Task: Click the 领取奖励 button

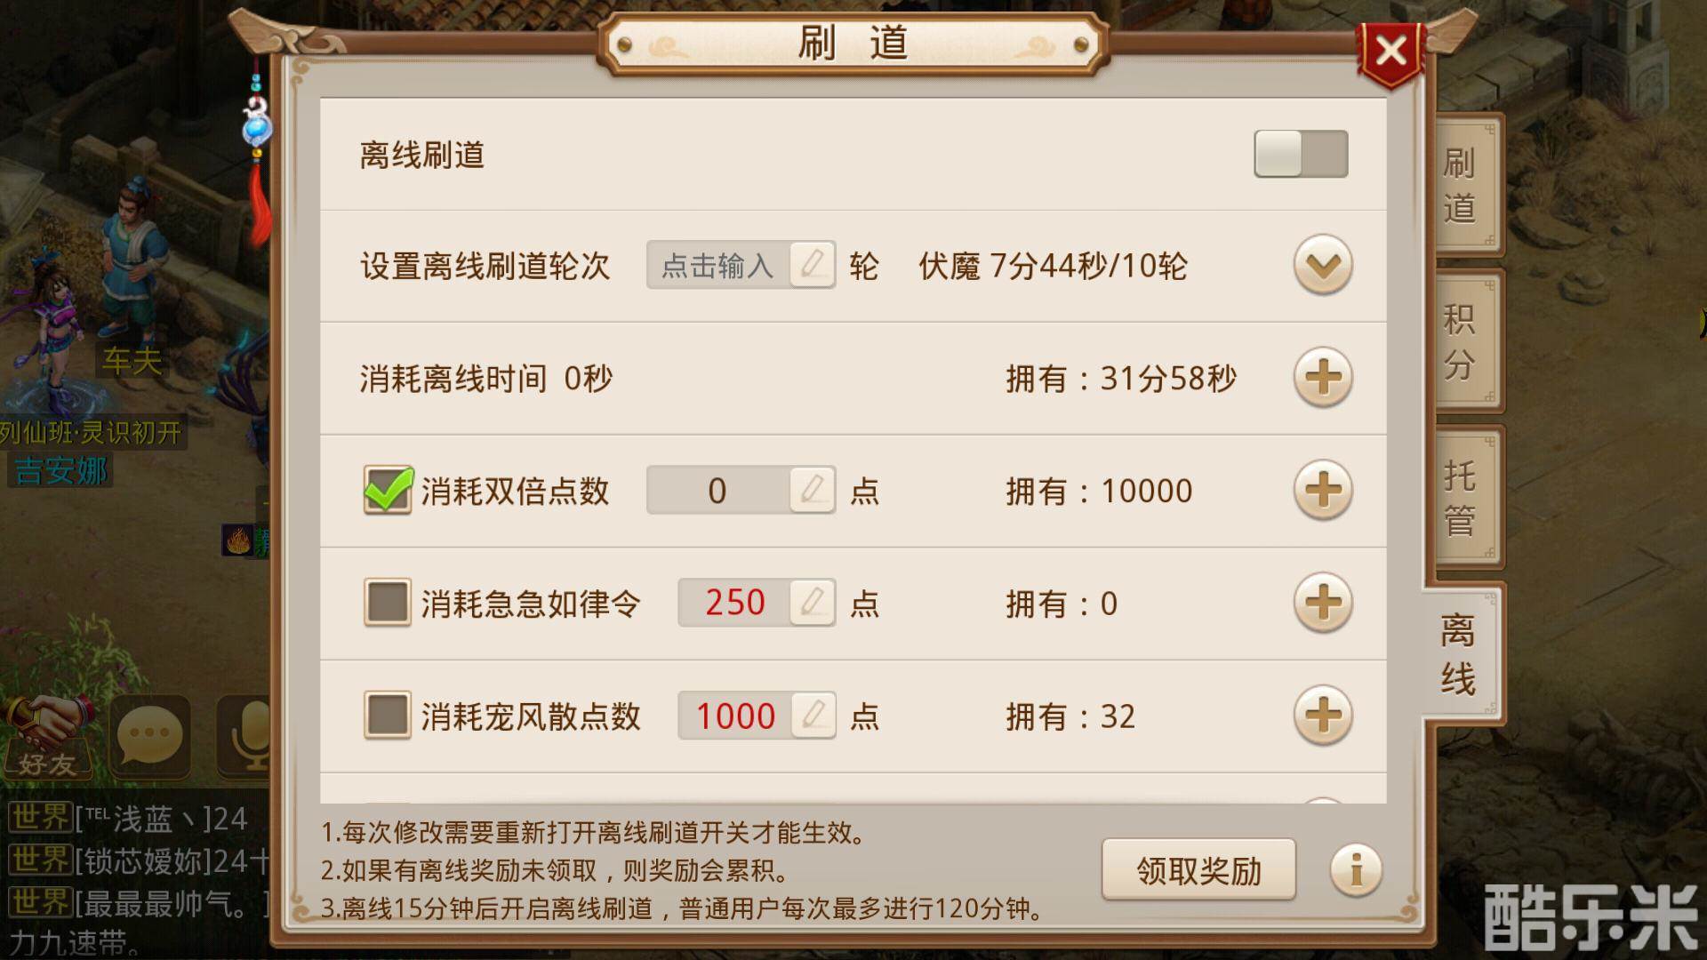Action: click(x=1198, y=869)
